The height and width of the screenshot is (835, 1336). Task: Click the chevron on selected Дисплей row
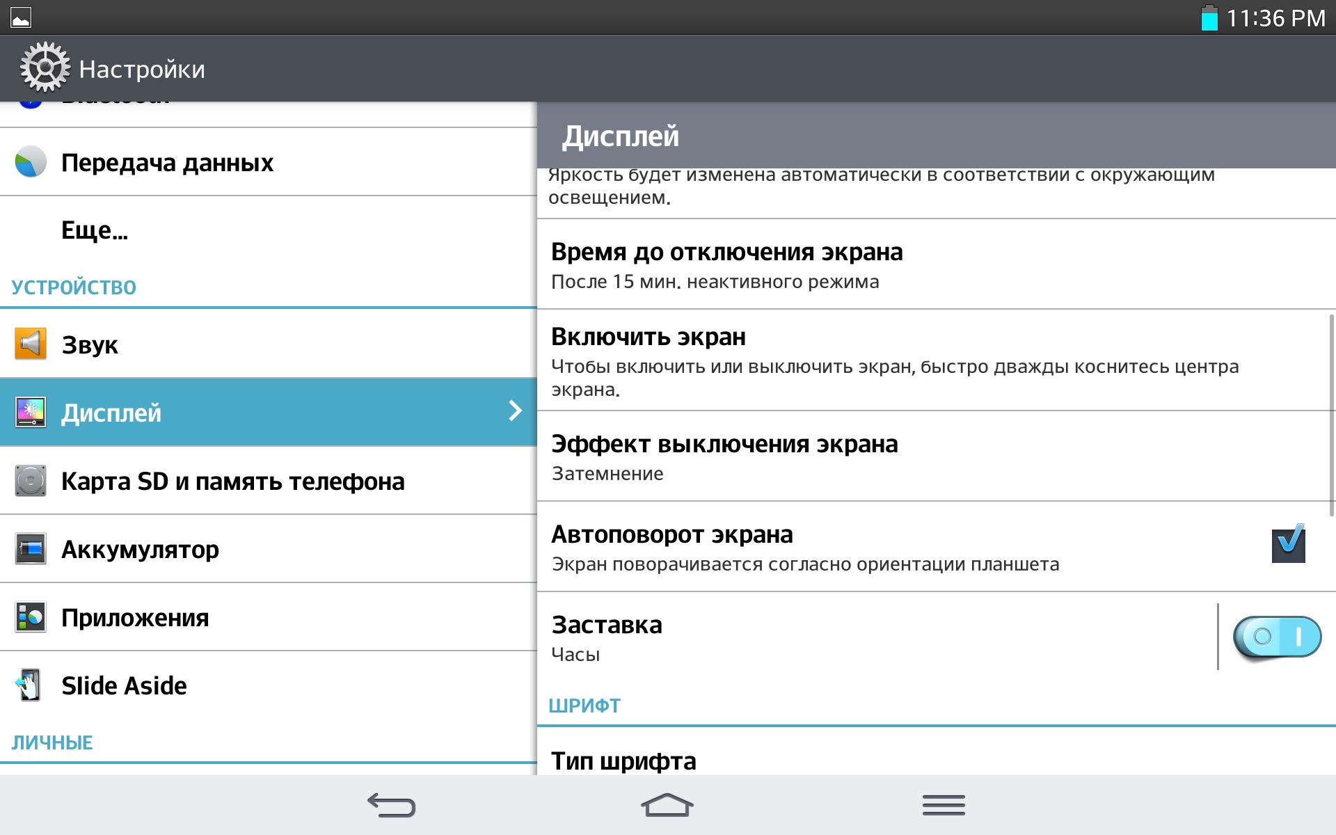515,411
